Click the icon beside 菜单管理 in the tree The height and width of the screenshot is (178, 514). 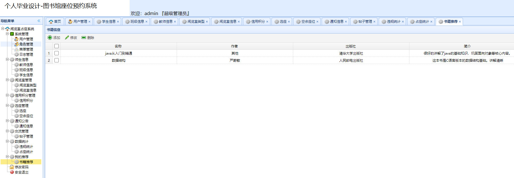click(x=17, y=49)
